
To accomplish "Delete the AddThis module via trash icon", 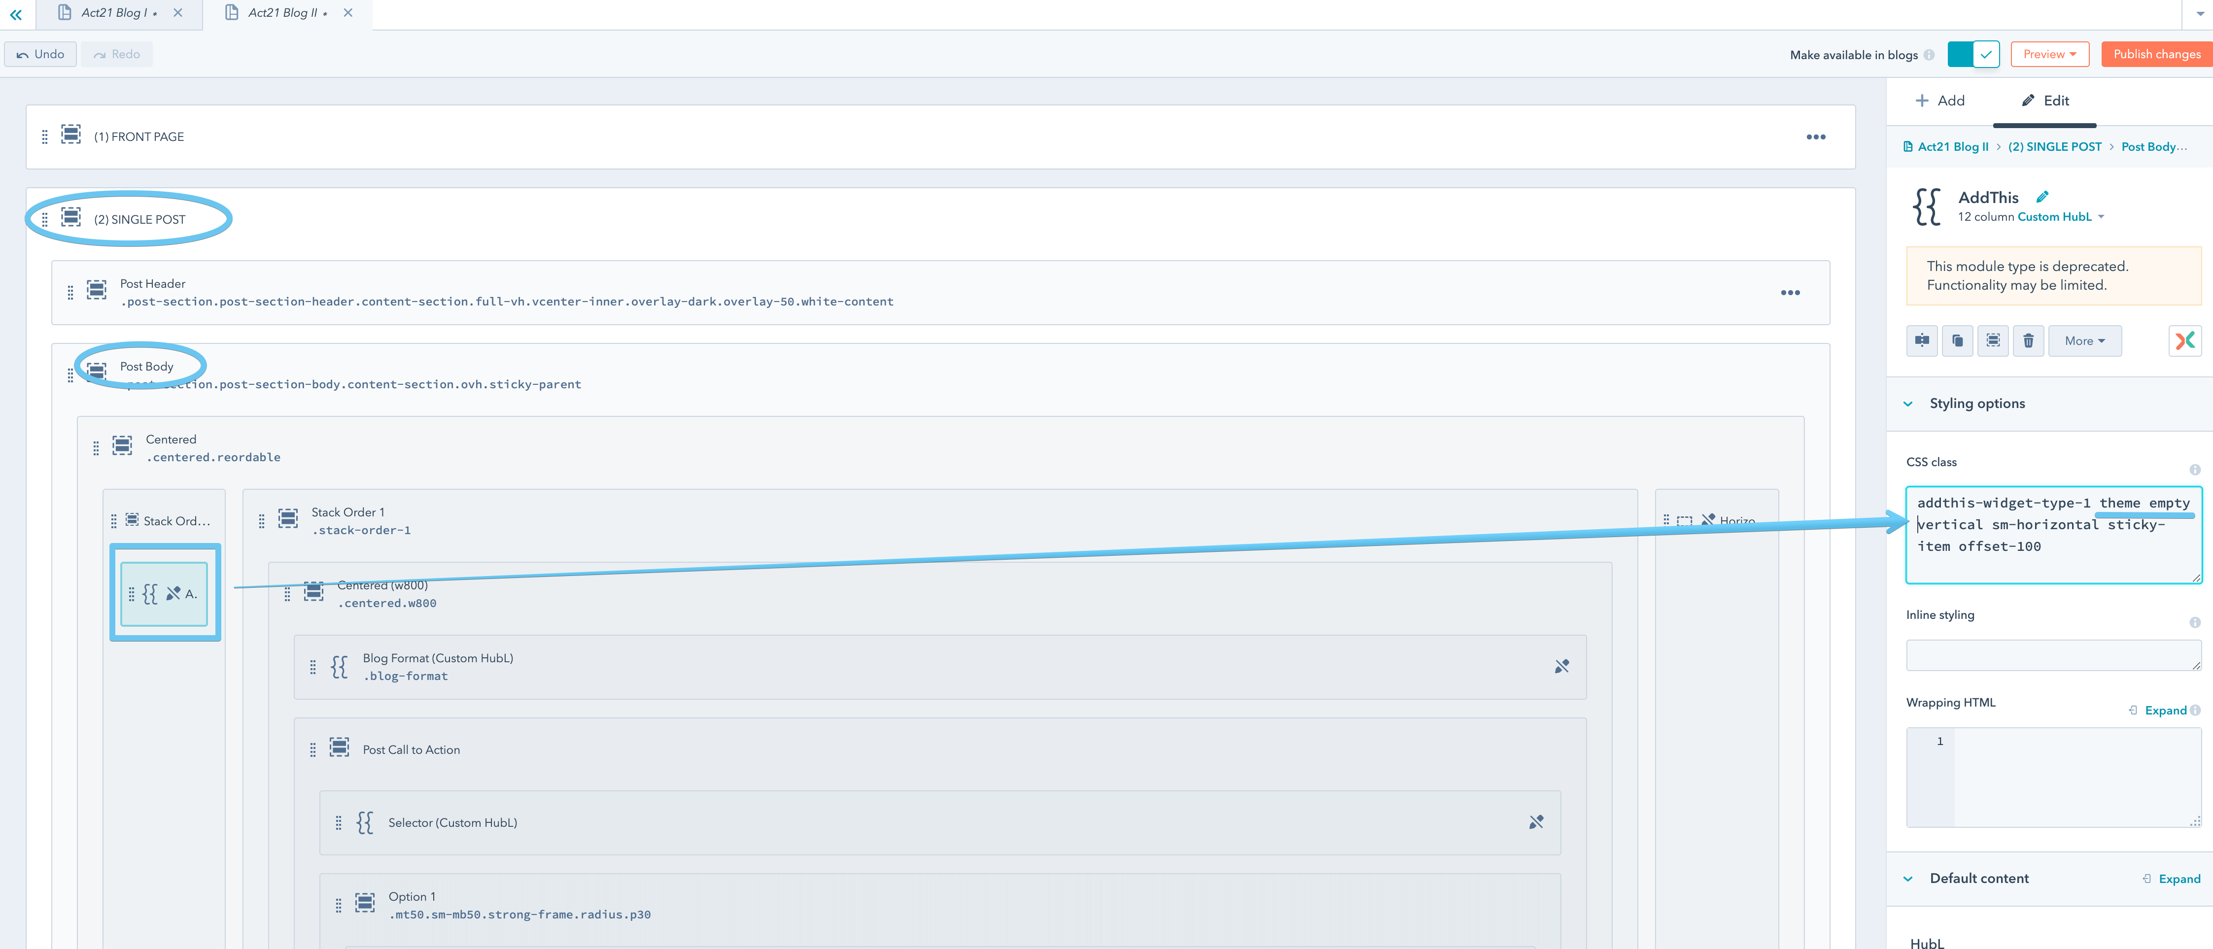I will click(2028, 341).
